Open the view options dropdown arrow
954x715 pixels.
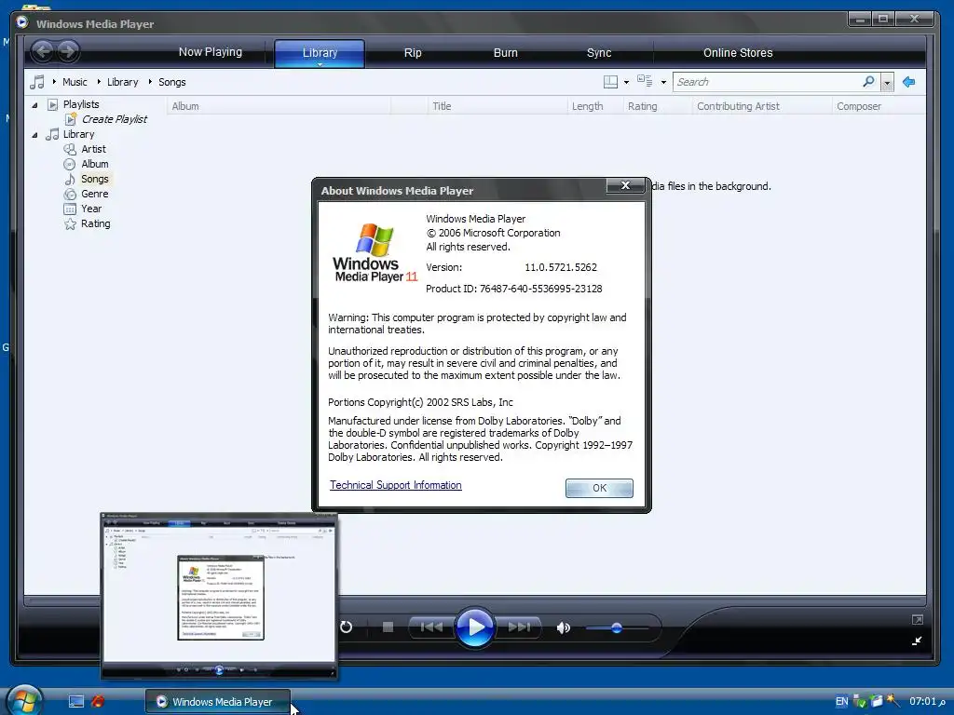(x=663, y=82)
